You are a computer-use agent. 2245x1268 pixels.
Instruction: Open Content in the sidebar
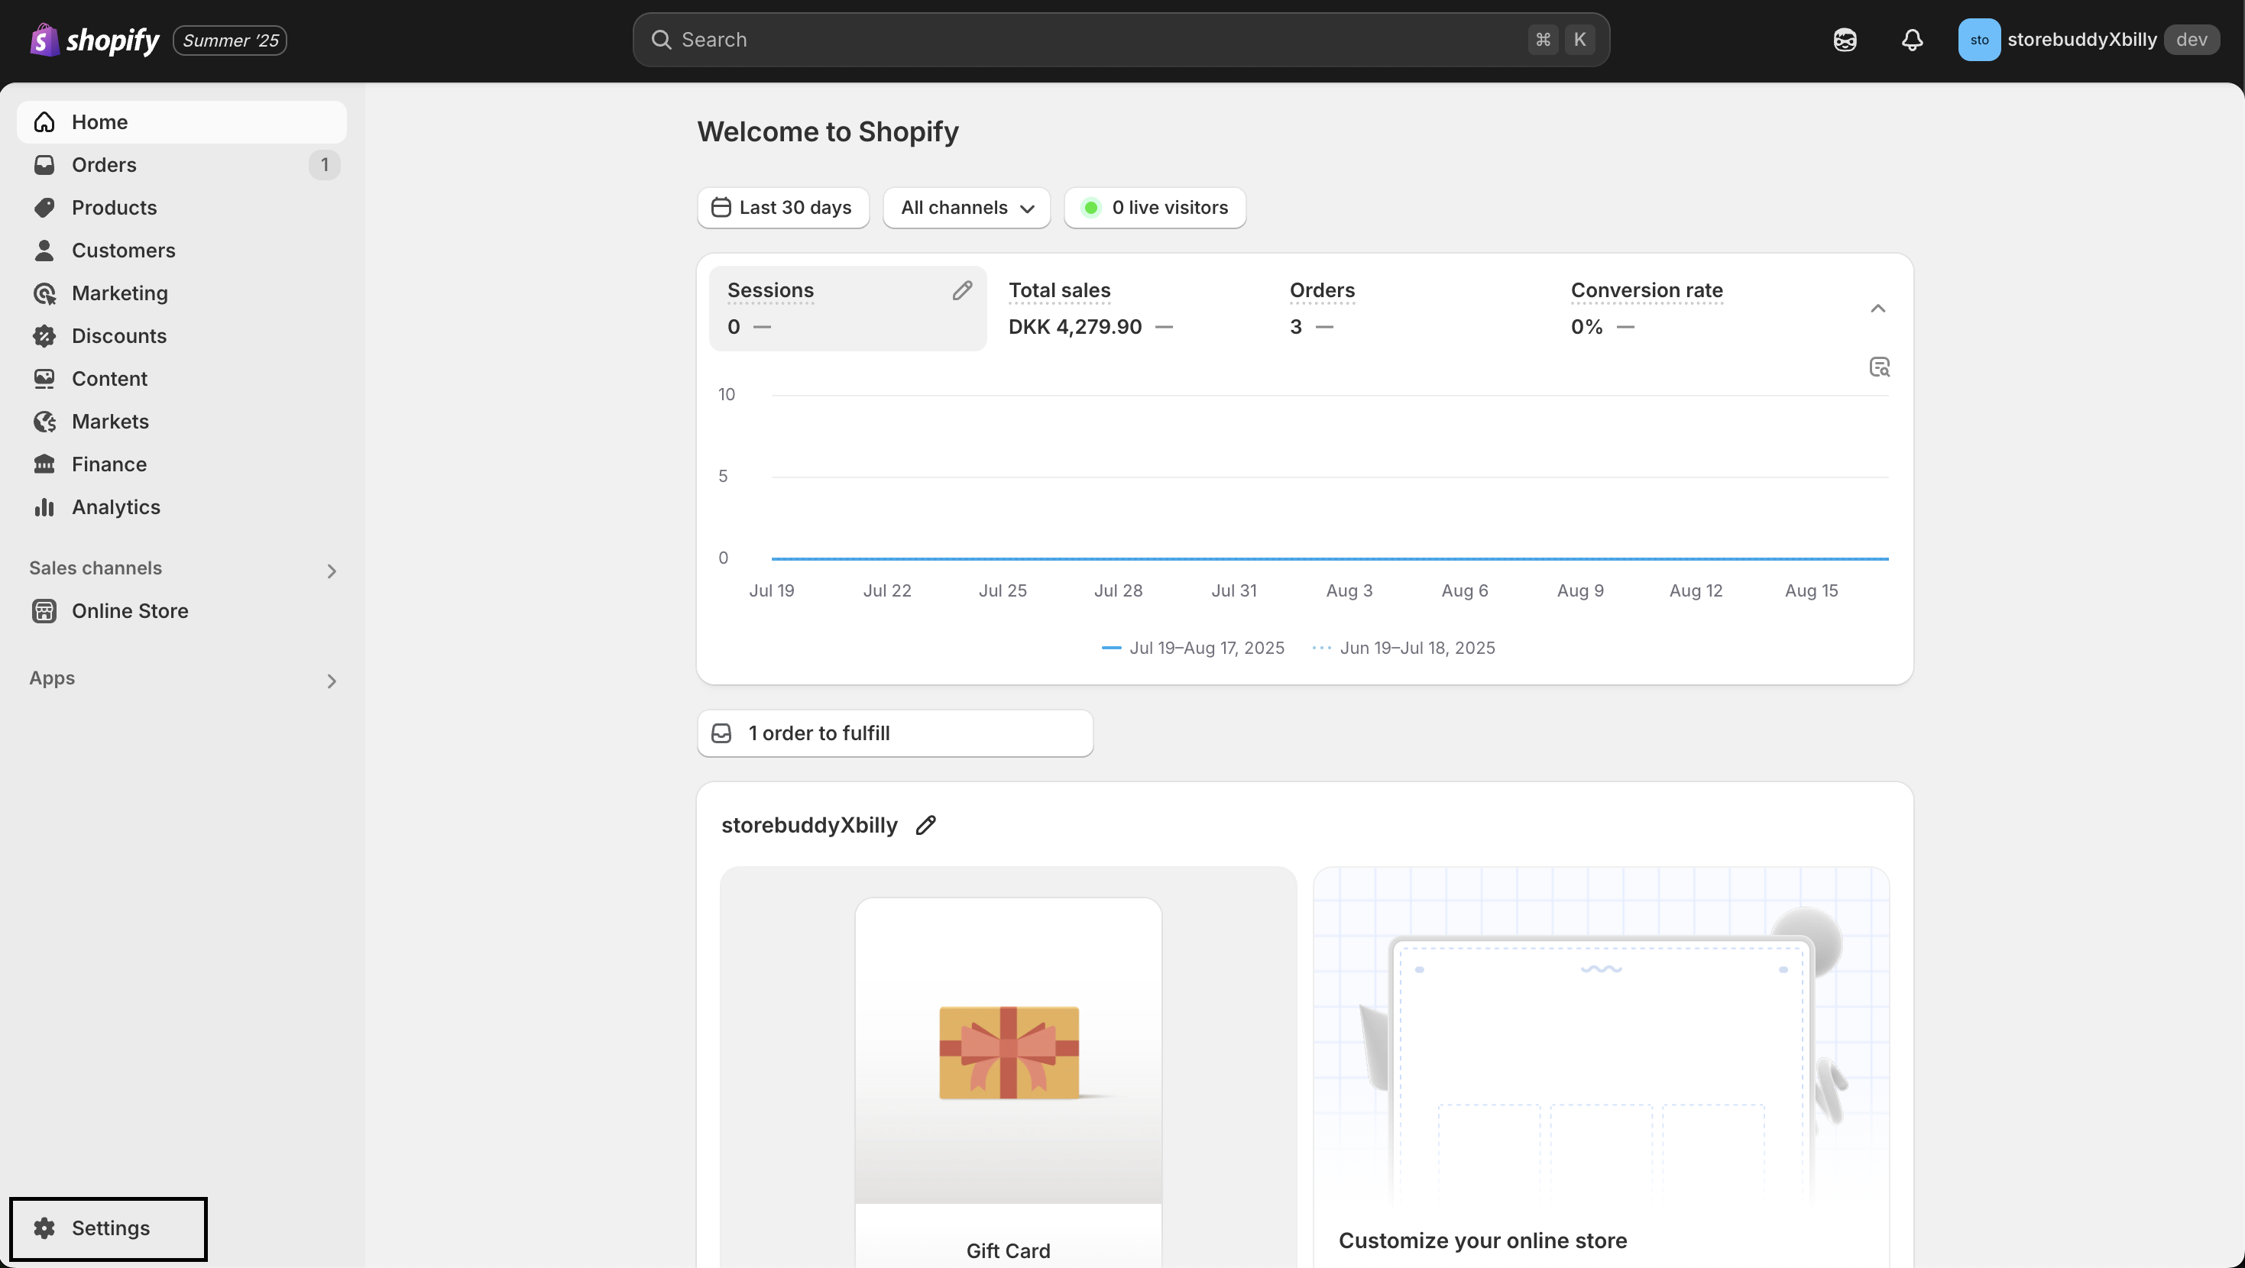pos(181,378)
